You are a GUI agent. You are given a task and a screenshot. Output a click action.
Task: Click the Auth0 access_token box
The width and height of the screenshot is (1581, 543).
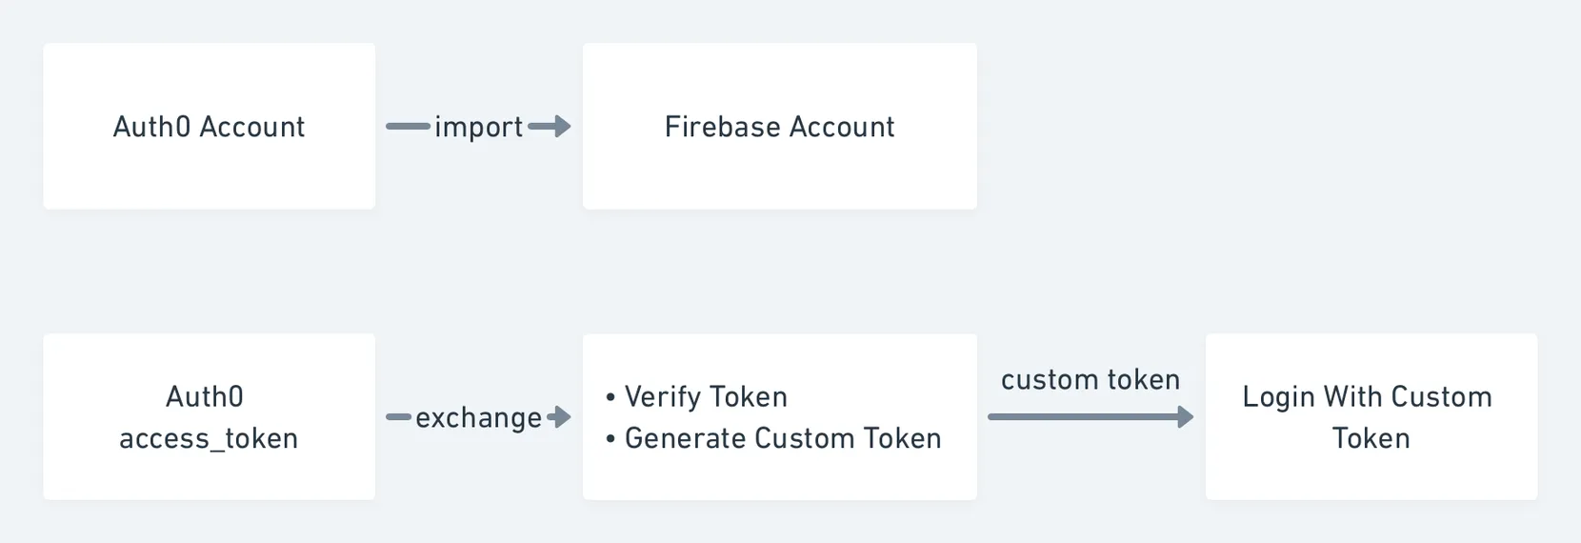[x=209, y=416]
